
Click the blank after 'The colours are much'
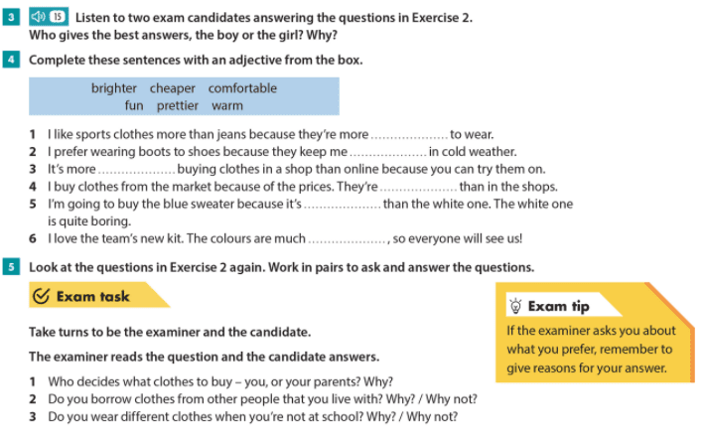(x=347, y=239)
